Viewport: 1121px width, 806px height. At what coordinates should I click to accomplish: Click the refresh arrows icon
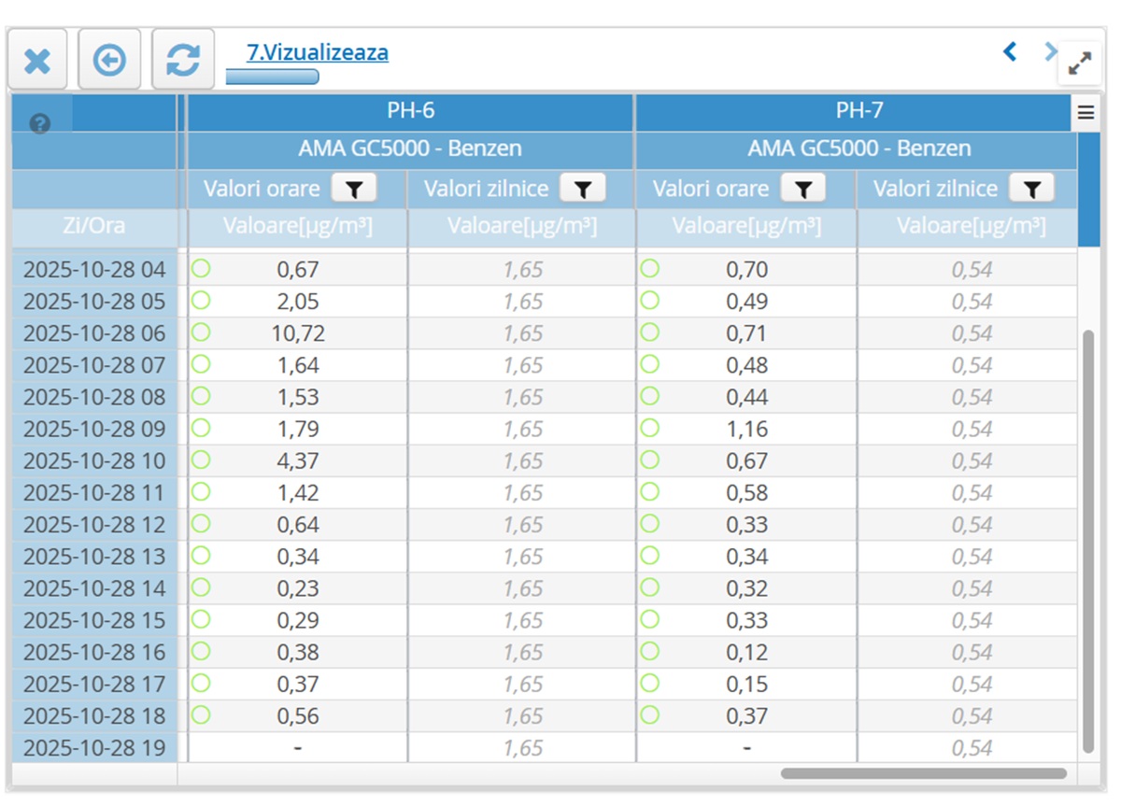pos(183,61)
